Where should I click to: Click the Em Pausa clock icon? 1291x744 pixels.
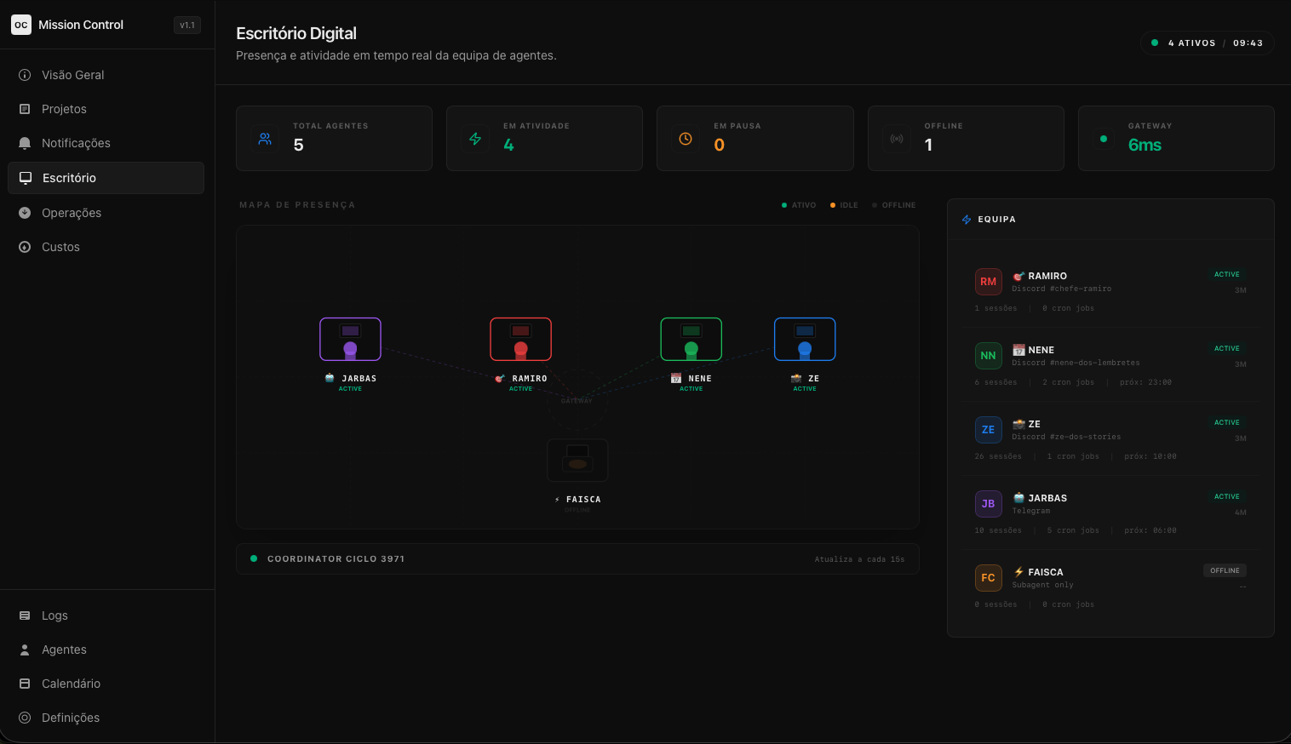click(x=686, y=139)
